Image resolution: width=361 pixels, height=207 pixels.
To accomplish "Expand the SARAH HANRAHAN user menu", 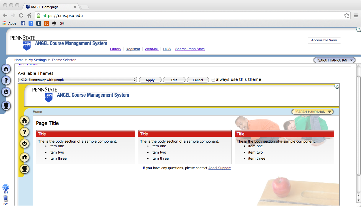I will tap(334, 60).
